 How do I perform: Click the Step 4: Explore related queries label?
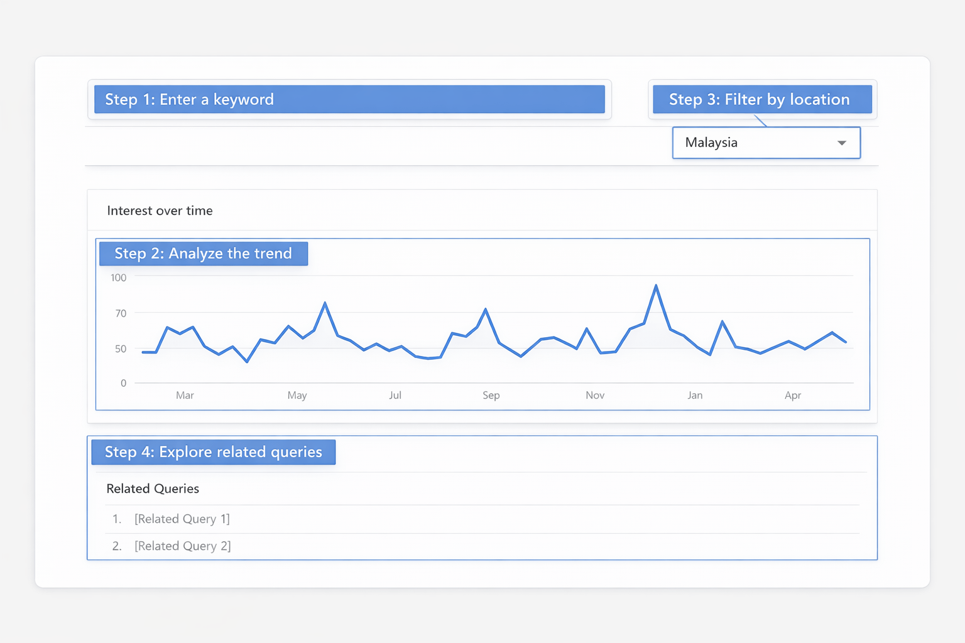(213, 452)
